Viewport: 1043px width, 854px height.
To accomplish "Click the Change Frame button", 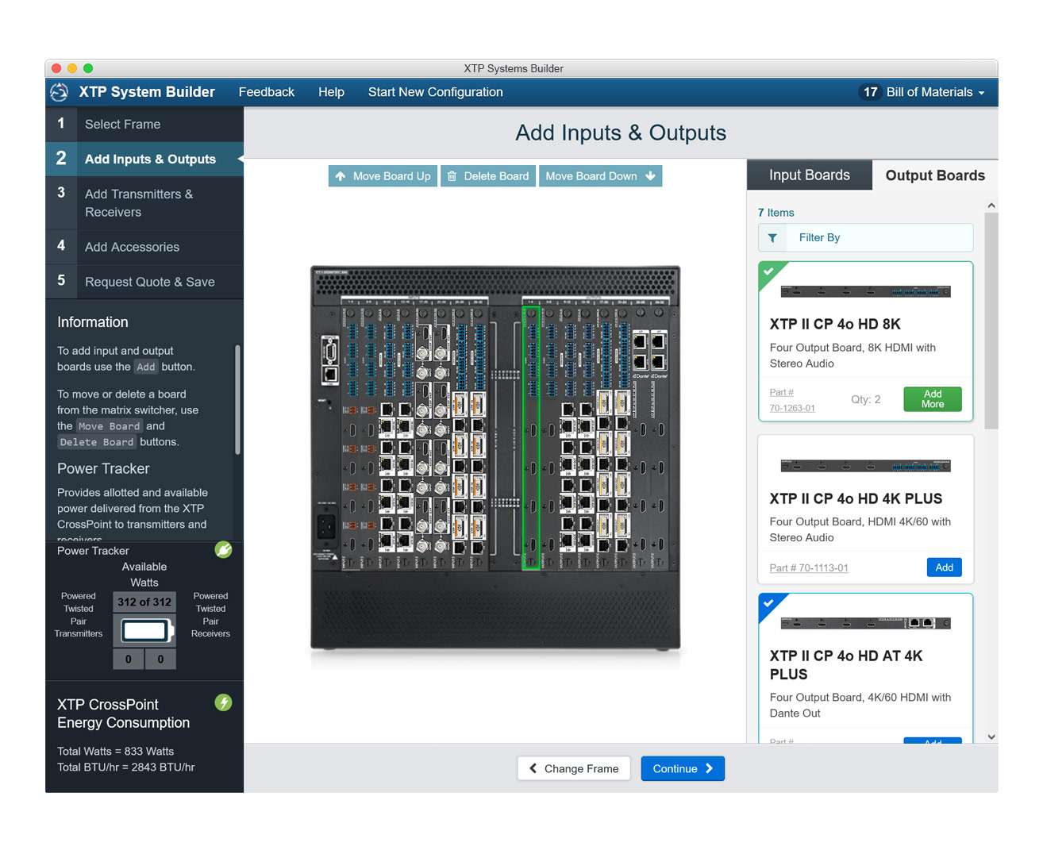I will [x=574, y=768].
